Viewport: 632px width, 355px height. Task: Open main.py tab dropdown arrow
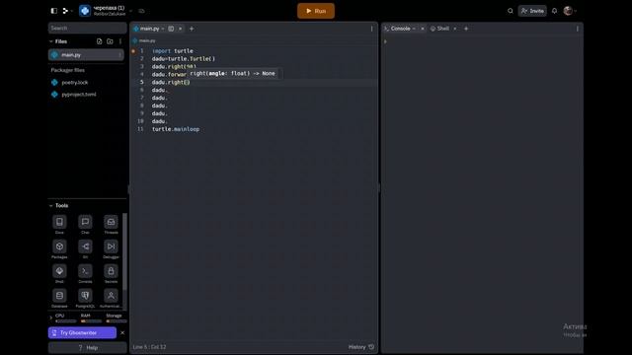coord(163,29)
